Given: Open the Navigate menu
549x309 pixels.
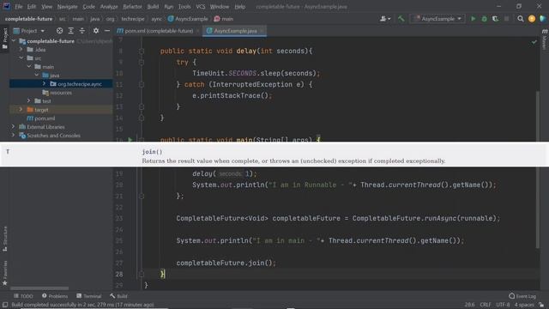Looking at the screenshot, I should click(x=67, y=6).
